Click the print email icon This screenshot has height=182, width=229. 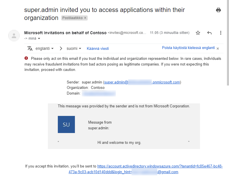[218, 10]
